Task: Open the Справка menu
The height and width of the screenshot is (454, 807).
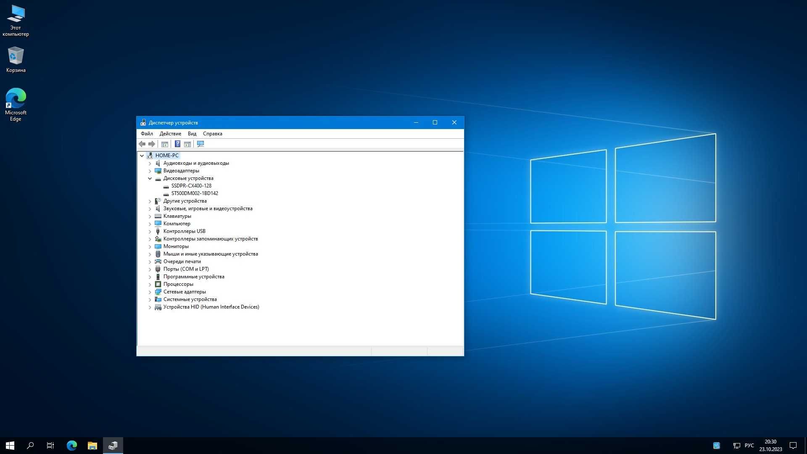Action: click(213, 134)
